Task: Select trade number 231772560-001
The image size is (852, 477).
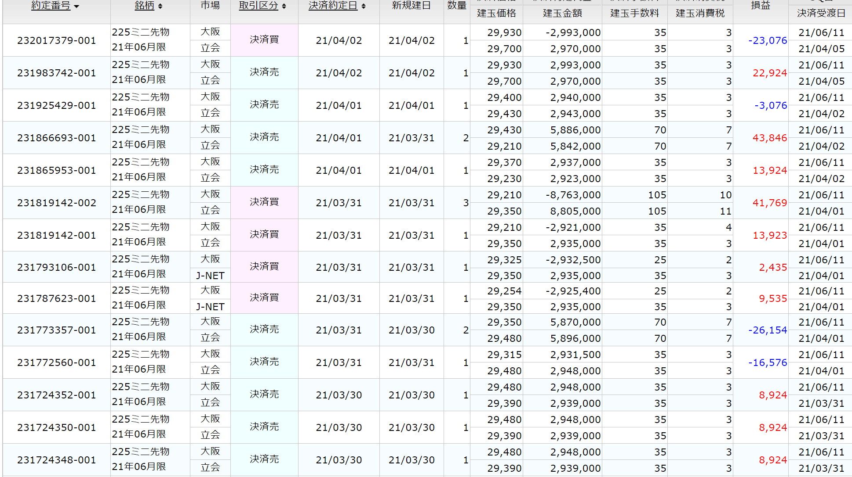Action: point(57,362)
